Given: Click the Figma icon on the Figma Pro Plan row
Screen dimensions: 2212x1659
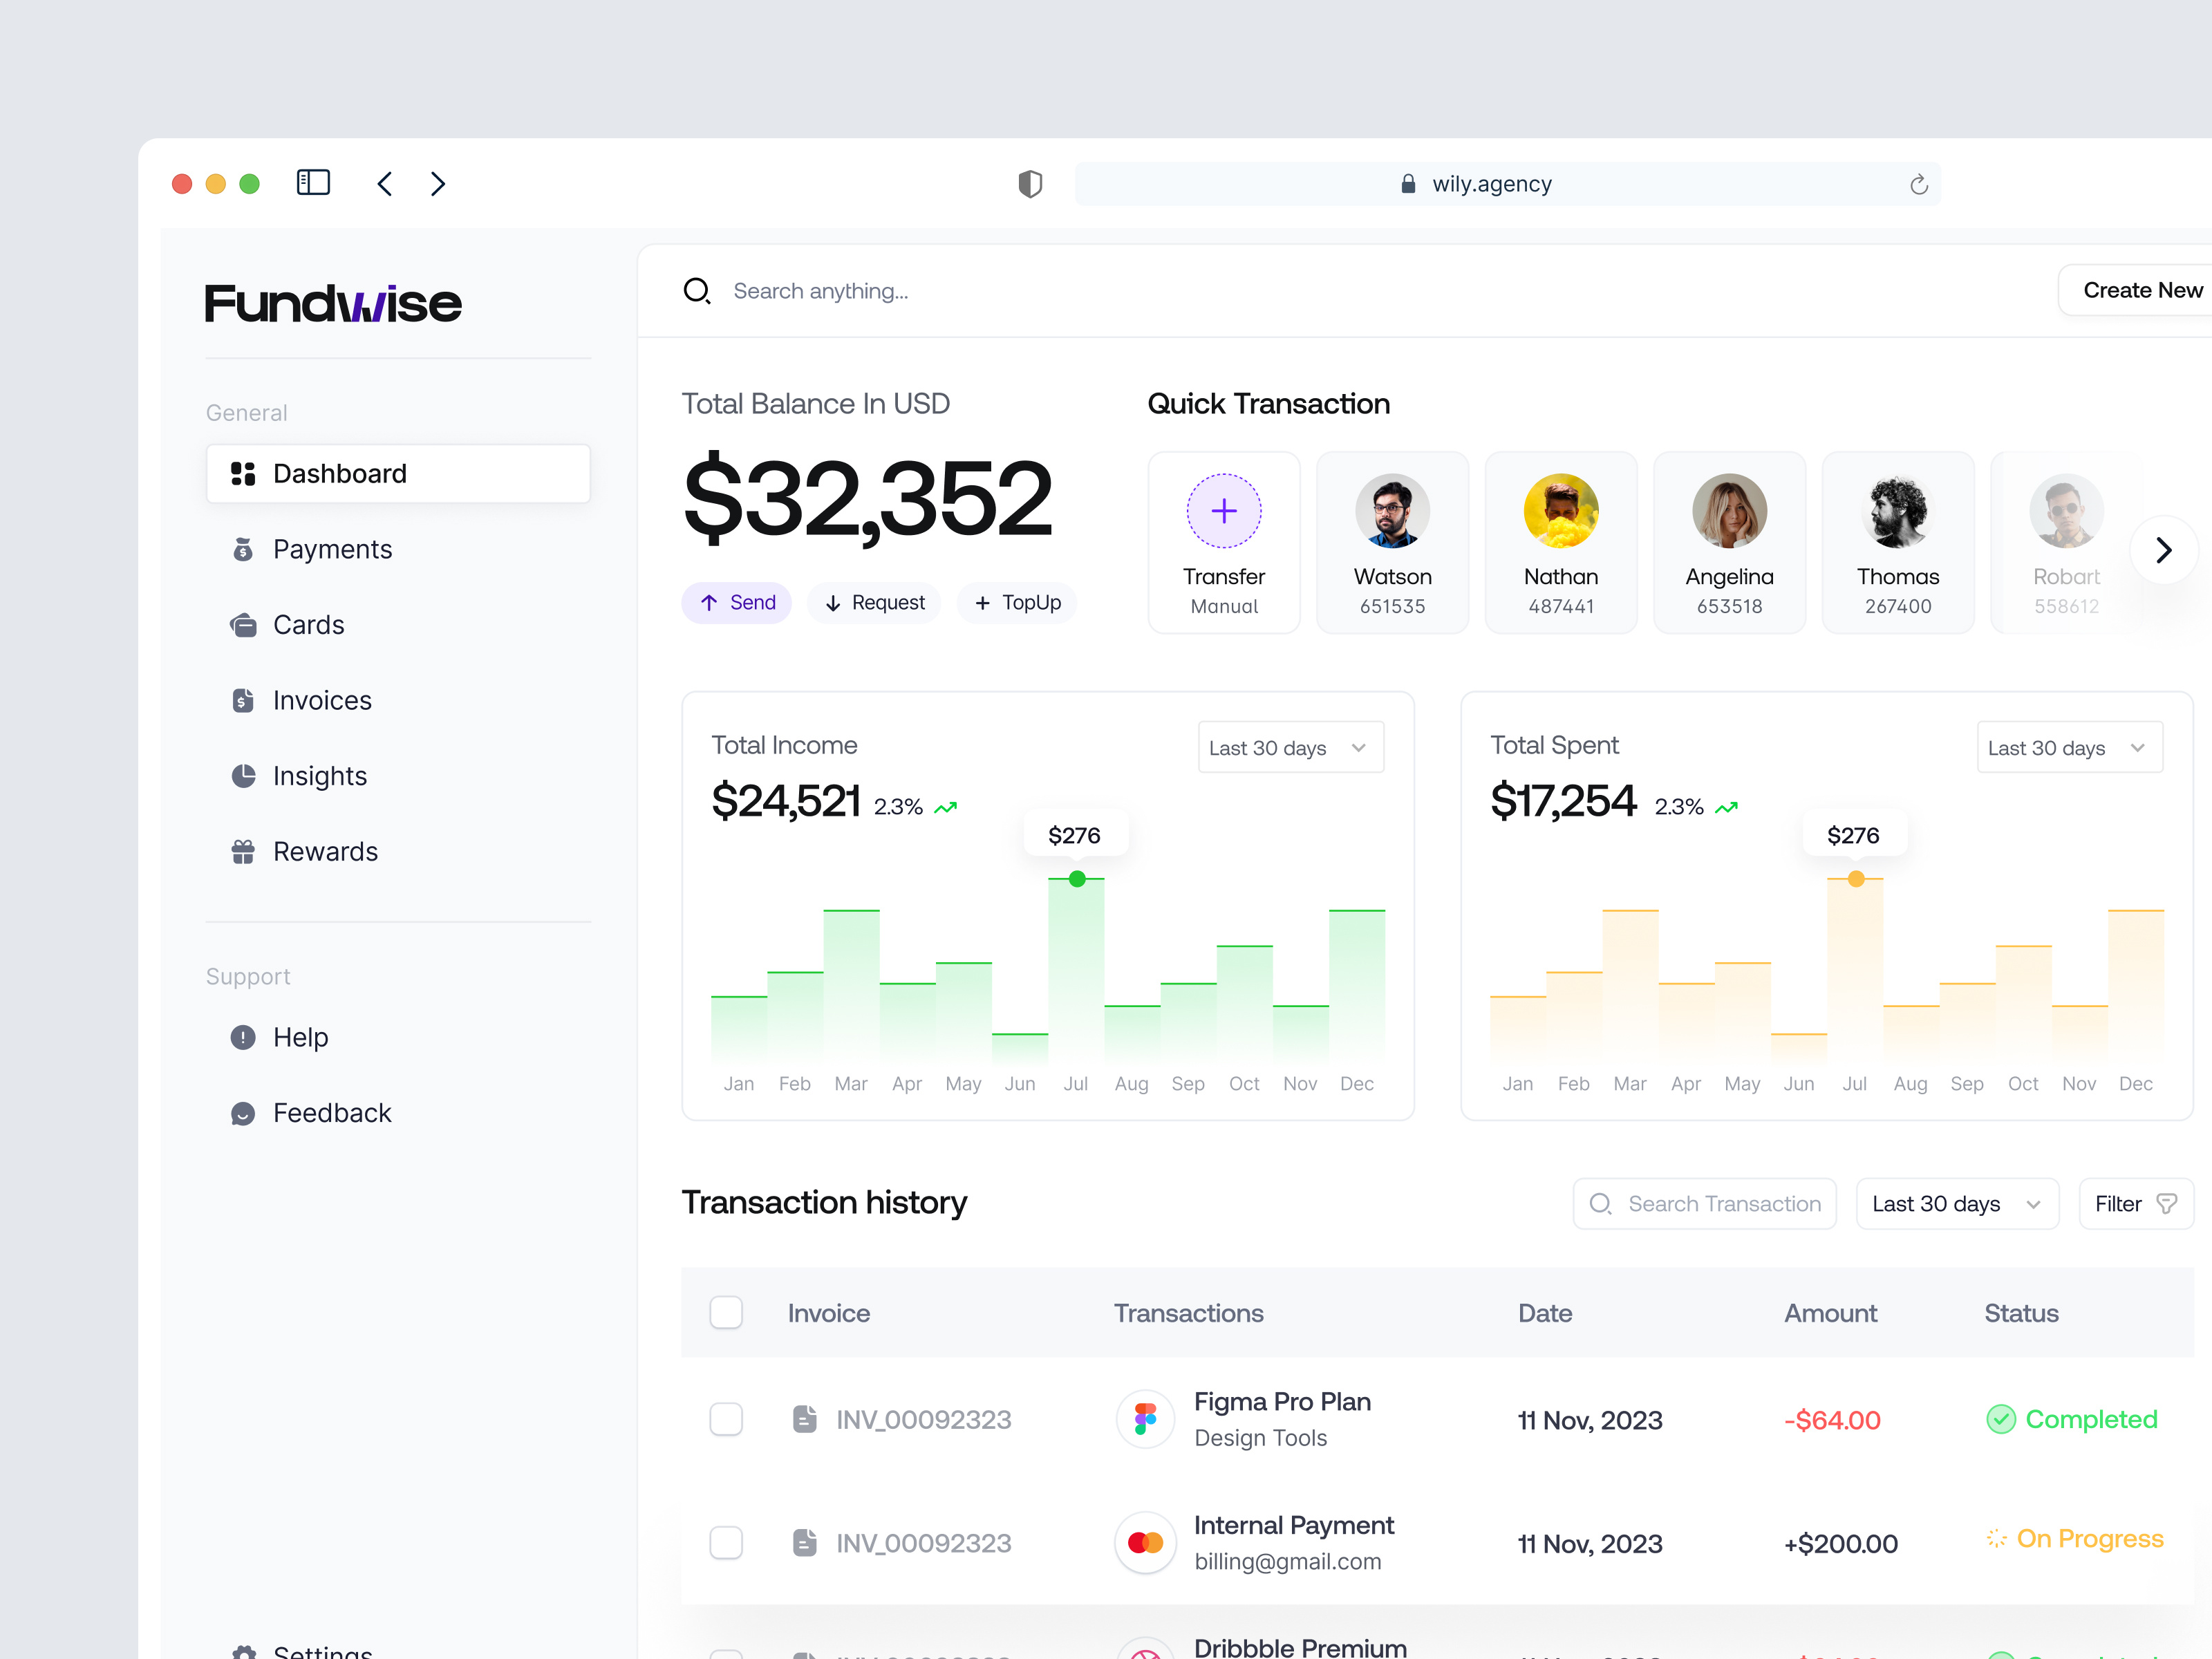Looking at the screenshot, I should point(1145,1418).
